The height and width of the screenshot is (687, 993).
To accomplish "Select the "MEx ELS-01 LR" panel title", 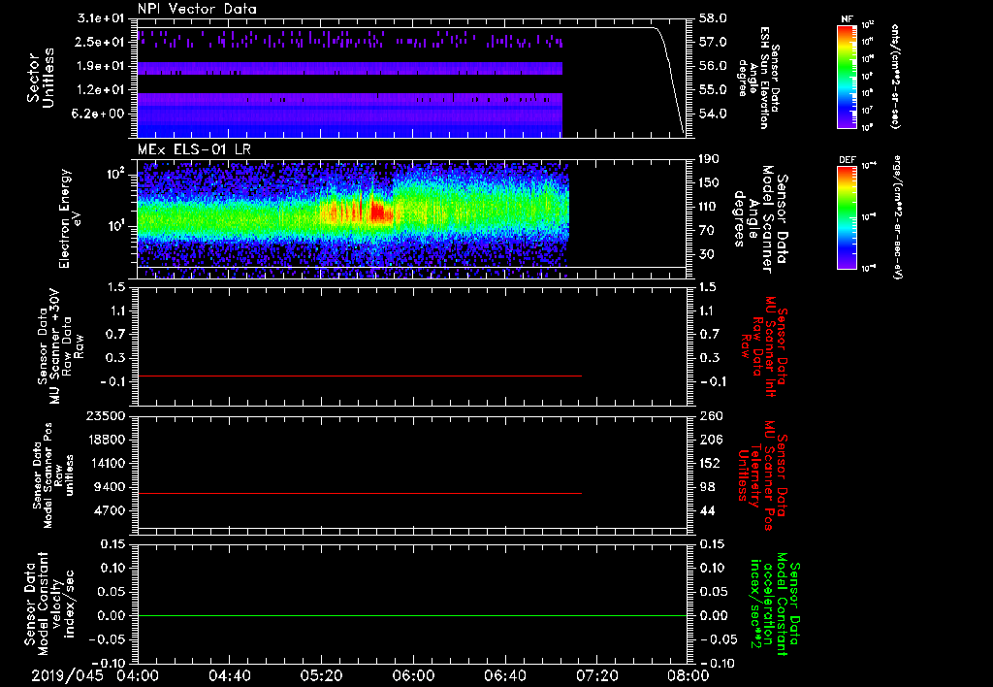I will (x=194, y=149).
